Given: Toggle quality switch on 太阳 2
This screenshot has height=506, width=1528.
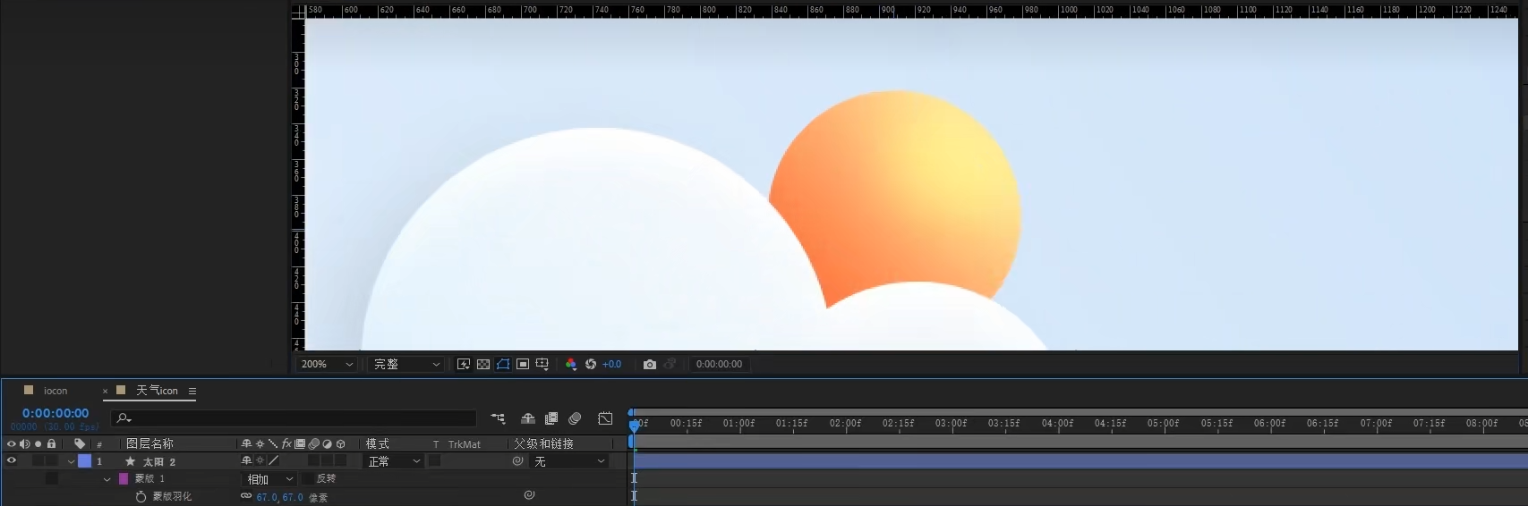Looking at the screenshot, I should point(274,461).
